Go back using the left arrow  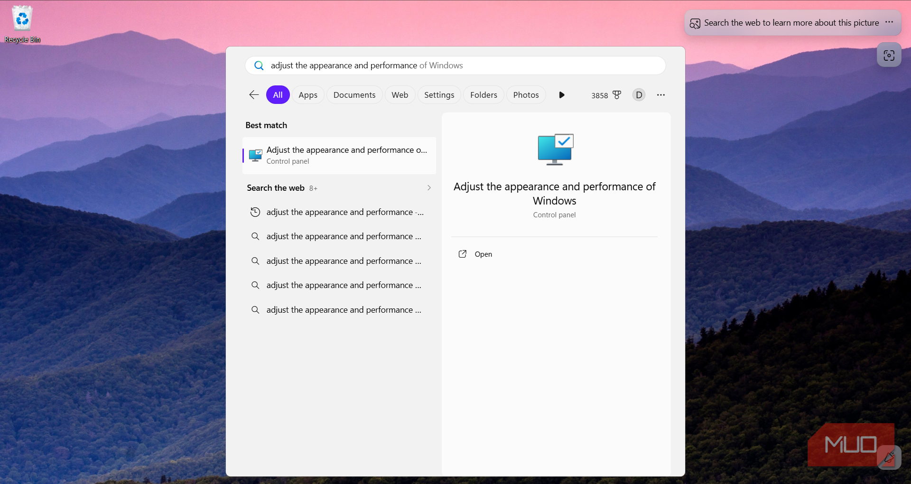(254, 95)
